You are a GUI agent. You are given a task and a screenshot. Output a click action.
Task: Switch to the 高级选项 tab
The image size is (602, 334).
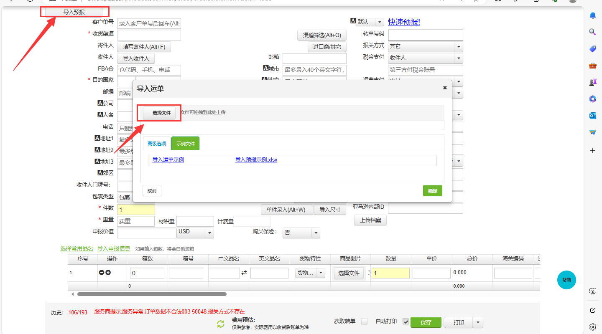tap(157, 144)
